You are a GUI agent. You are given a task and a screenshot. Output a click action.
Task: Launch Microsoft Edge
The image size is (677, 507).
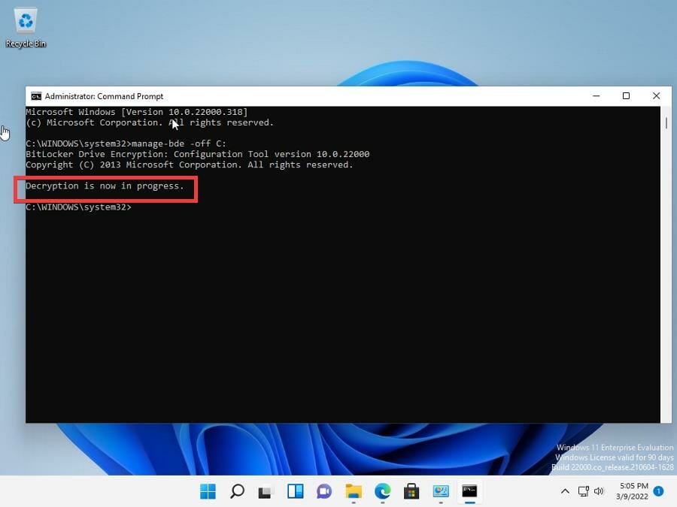382,492
